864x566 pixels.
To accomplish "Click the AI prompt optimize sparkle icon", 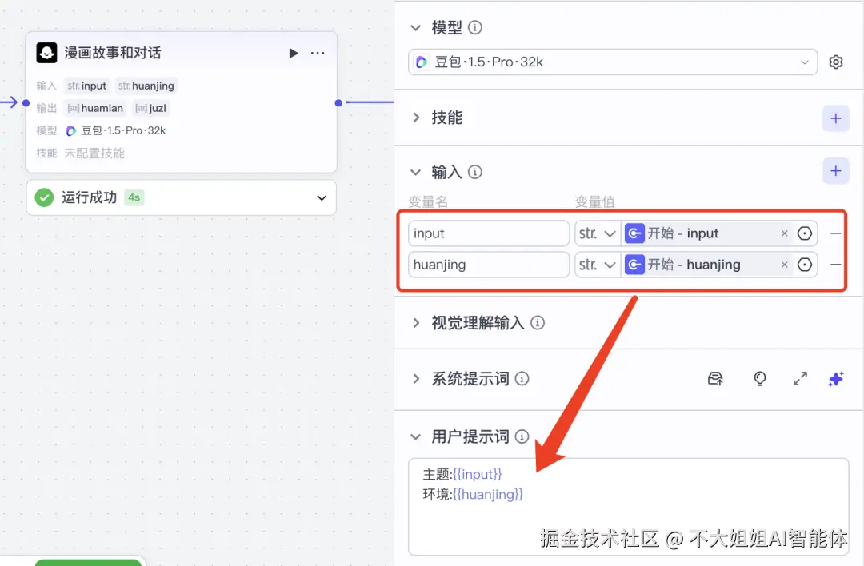I will [x=835, y=379].
